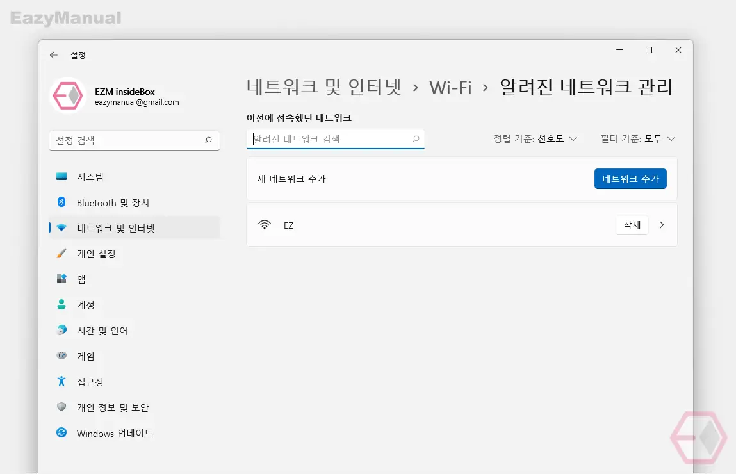Image resolution: width=736 pixels, height=474 pixels.
Task: Click the EZ network name
Action: pos(289,225)
